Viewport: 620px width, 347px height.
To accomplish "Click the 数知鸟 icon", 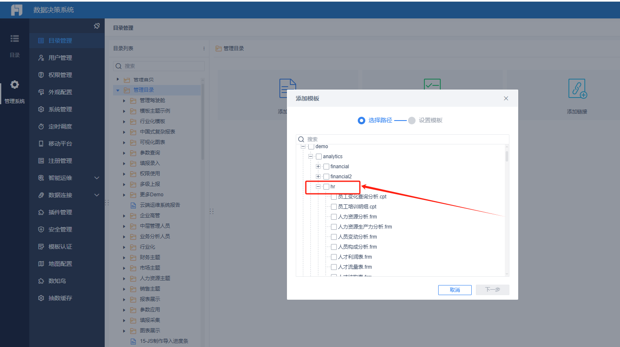I will point(41,281).
